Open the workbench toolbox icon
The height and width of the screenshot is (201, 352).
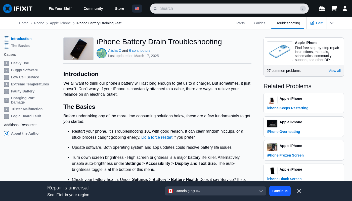tap(322, 9)
